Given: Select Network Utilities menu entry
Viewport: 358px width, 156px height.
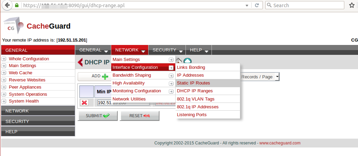Looking at the screenshot, I should coord(143,99).
